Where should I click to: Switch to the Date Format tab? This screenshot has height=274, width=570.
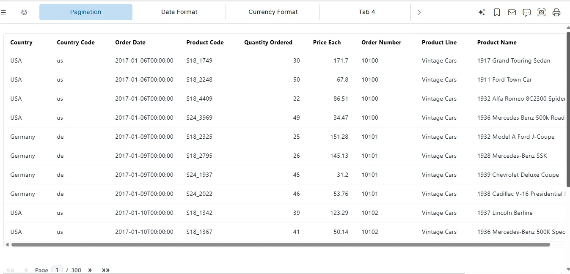click(179, 12)
